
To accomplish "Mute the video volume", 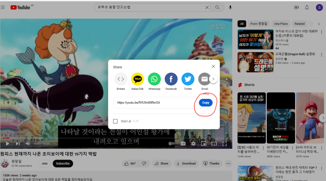I will click(x=28, y=144).
